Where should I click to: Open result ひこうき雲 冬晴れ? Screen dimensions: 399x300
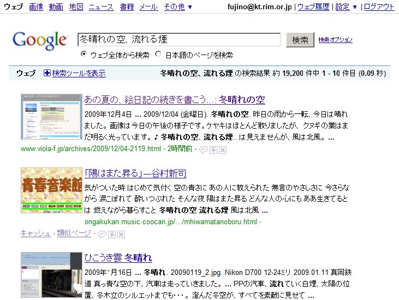point(118,257)
